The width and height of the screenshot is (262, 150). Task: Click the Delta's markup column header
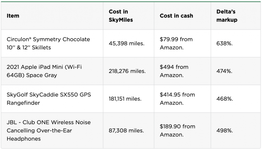pos(227,16)
